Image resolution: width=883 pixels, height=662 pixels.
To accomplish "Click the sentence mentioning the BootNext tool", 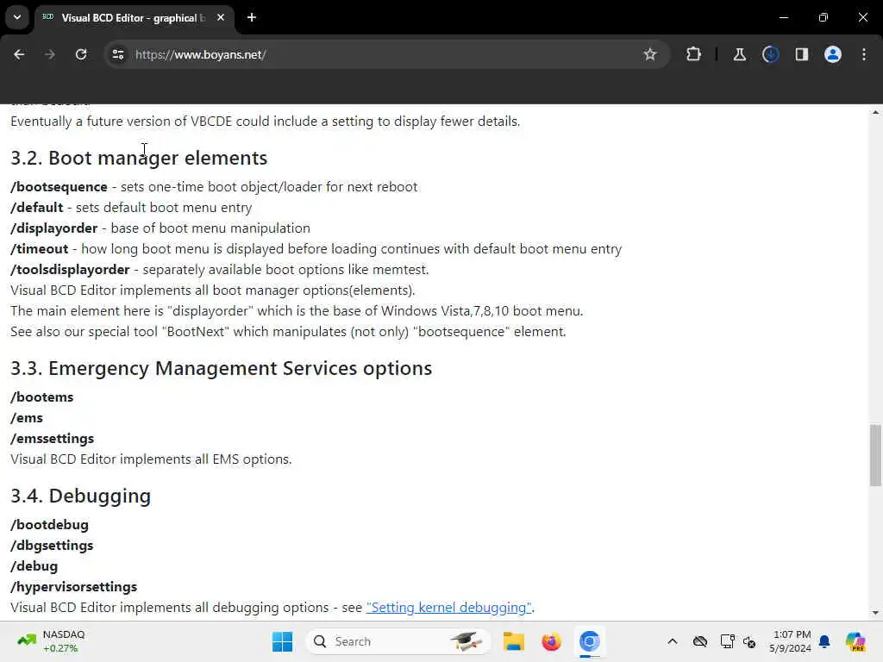I will tap(288, 332).
